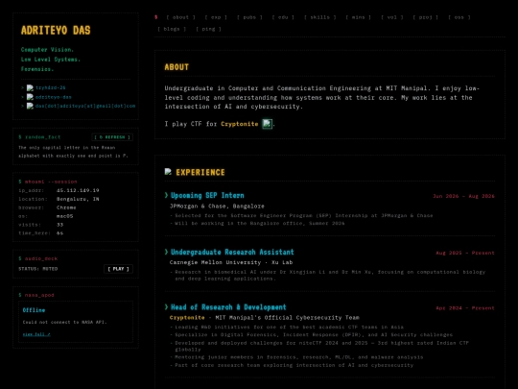Viewport: 518px width, 389px height.
Task: Open the tryhard-26 profile link
Action: [51, 87]
